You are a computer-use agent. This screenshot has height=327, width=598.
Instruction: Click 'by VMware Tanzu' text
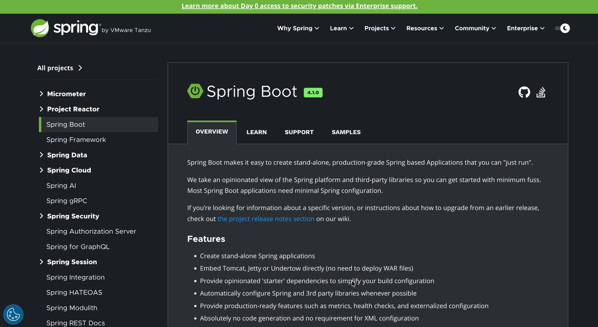(126, 30)
